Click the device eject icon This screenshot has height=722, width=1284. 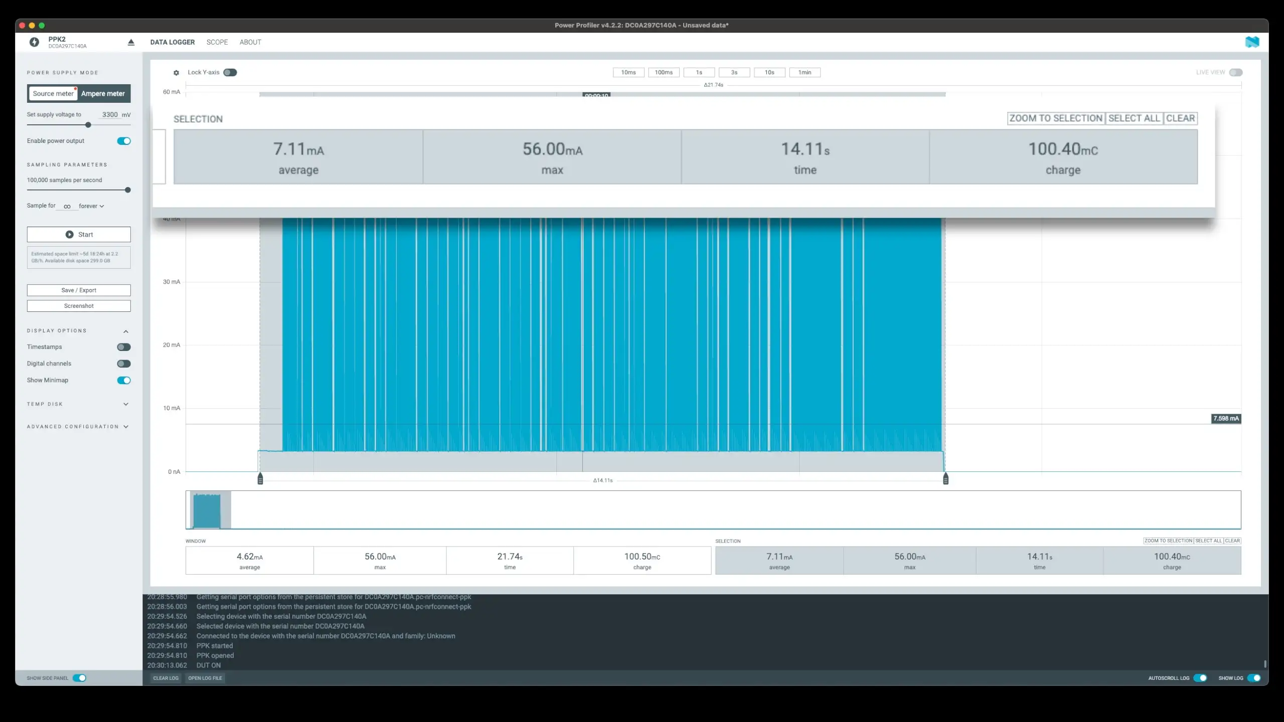pos(131,42)
